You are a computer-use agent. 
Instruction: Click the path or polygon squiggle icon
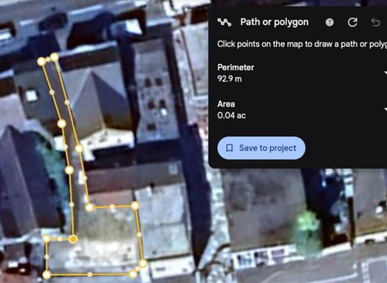point(224,22)
